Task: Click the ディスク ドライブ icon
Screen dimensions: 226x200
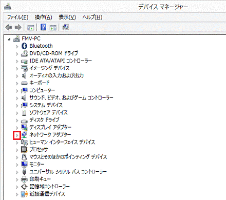Action: point(24,121)
